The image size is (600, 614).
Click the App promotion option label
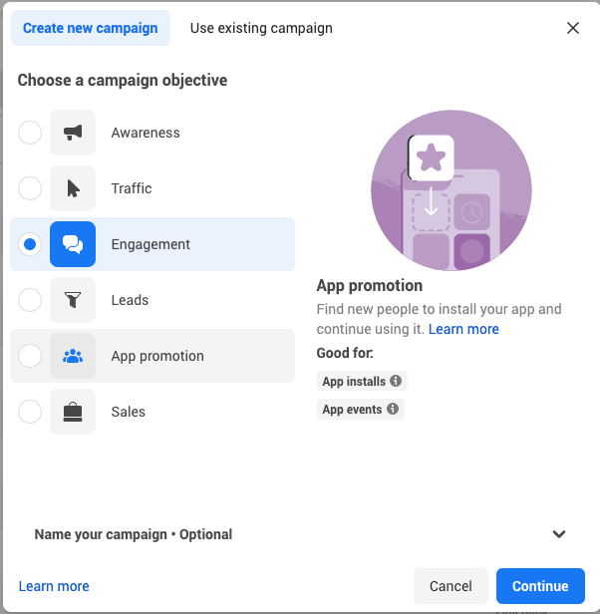click(x=157, y=356)
